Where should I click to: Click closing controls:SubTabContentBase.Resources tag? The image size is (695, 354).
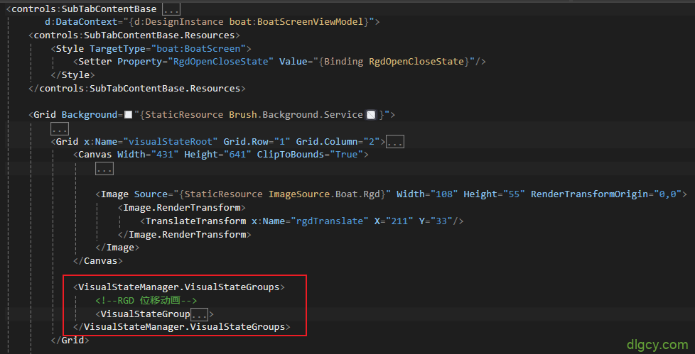click(137, 88)
